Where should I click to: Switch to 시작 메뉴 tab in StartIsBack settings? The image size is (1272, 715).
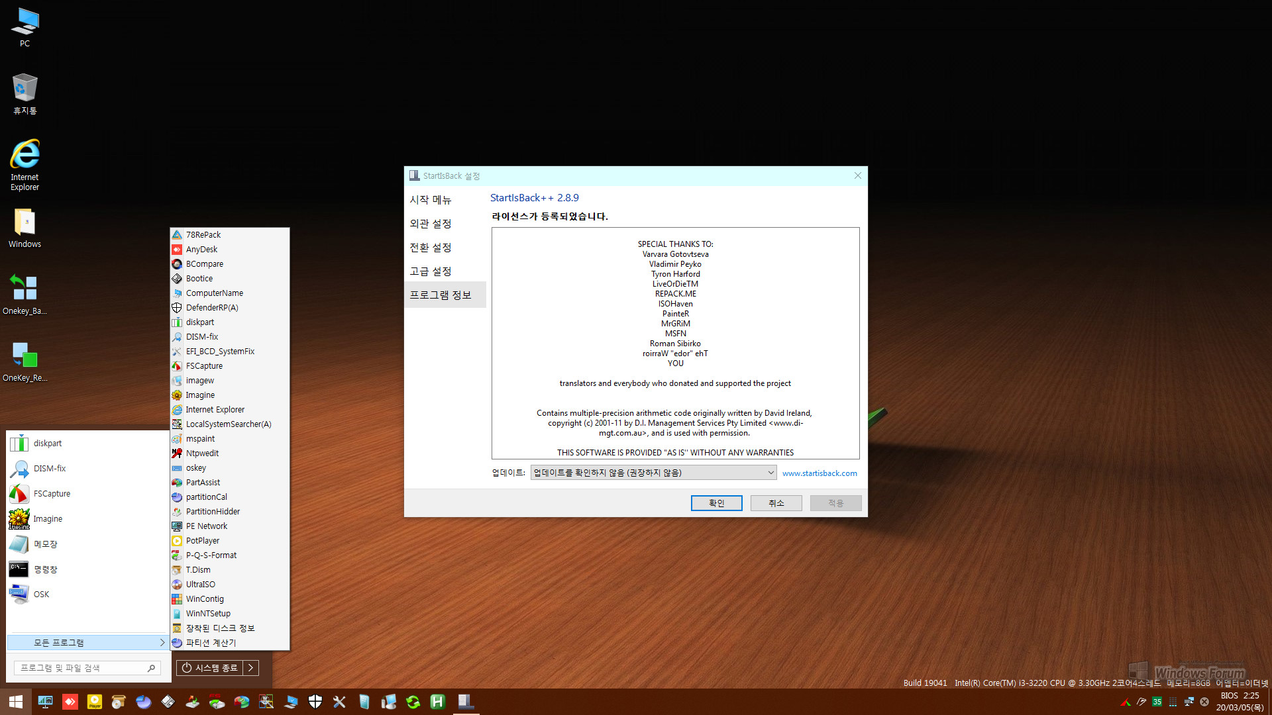[x=445, y=200]
